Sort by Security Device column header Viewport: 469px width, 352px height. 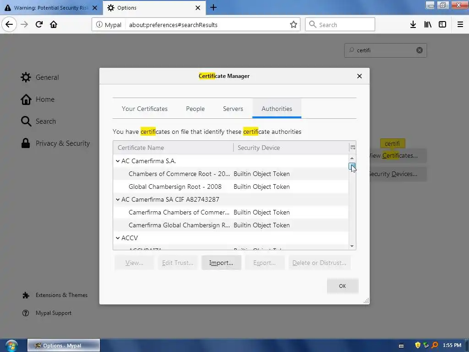pyautogui.click(x=291, y=148)
